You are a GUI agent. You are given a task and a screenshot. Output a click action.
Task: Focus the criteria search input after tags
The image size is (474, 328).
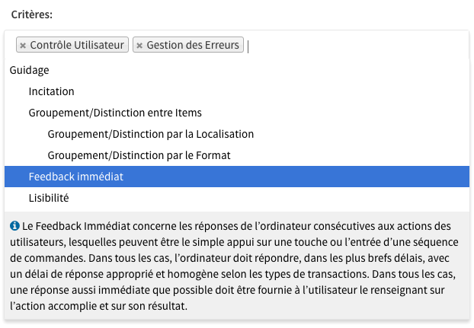[357, 46]
